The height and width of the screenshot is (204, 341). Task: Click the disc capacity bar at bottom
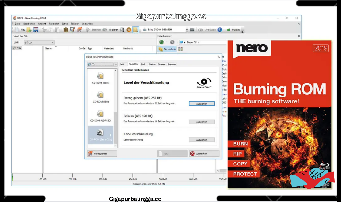[119, 177]
